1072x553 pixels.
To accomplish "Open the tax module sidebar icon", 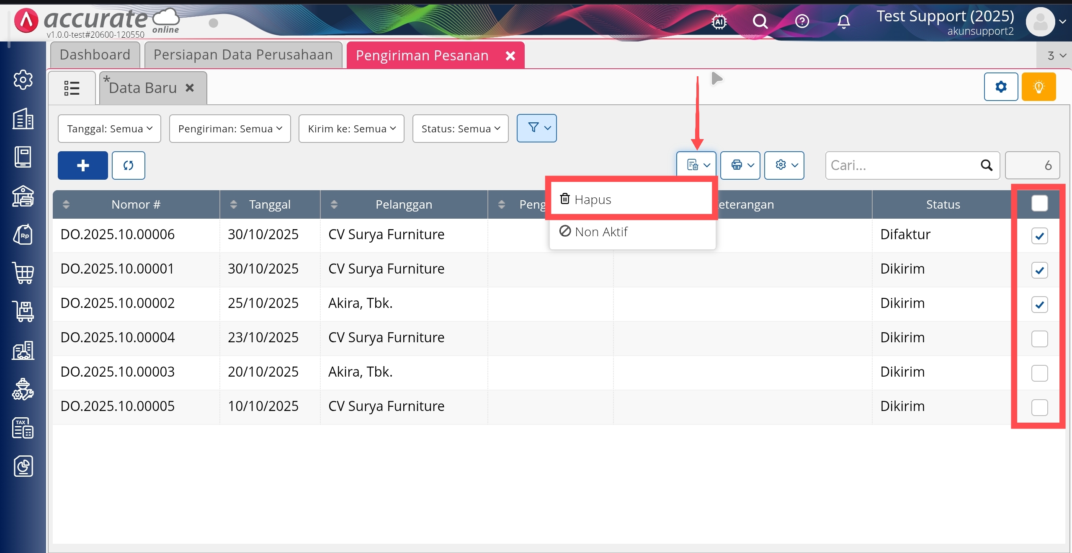I will (23, 428).
